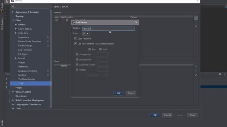Enable the Case Sensitive checkbox
This screenshot has height=127, width=227.
point(75,38)
